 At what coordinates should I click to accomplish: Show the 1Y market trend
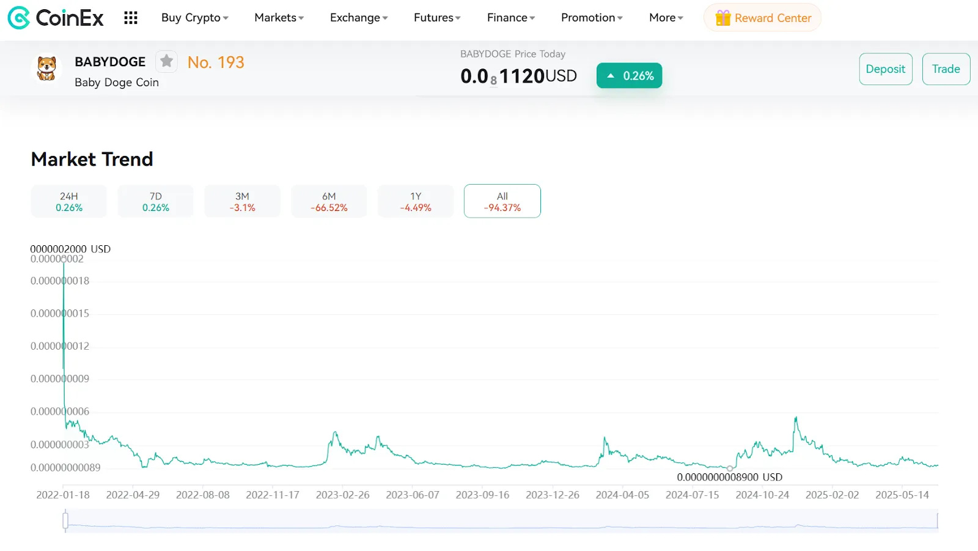(x=416, y=201)
